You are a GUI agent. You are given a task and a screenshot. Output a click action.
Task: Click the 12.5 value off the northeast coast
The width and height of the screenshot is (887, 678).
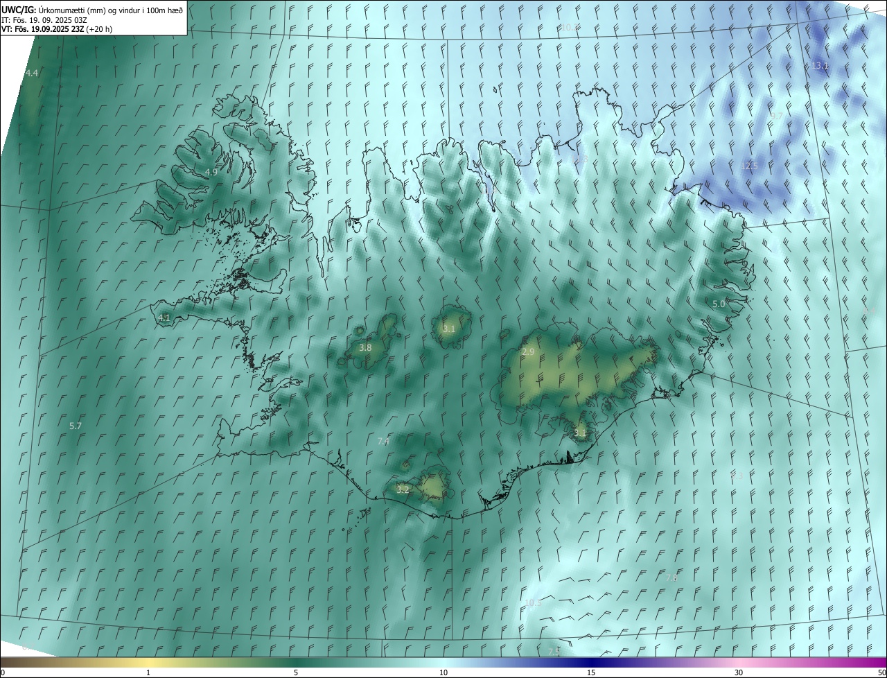click(749, 166)
